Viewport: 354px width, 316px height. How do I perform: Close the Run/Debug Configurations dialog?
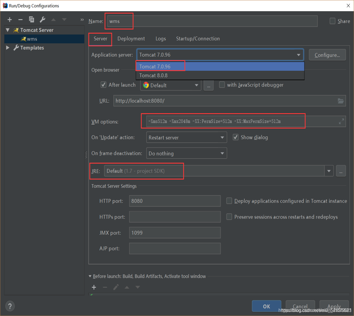click(348, 6)
